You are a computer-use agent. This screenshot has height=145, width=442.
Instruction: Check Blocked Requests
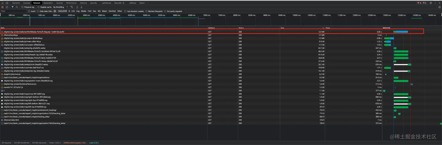pyautogui.click(x=146, y=11)
